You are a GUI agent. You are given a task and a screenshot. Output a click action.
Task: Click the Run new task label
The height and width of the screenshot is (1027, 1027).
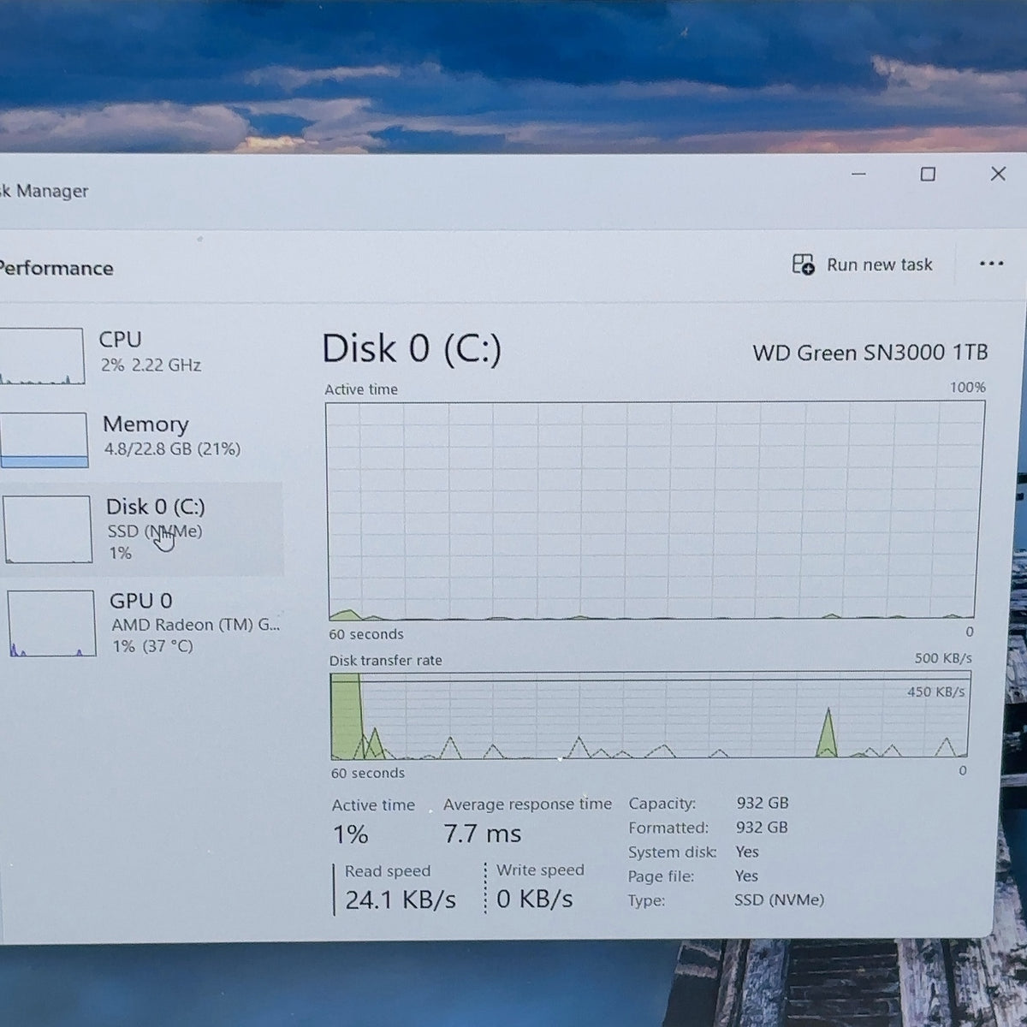pyautogui.click(x=880, y=265)
